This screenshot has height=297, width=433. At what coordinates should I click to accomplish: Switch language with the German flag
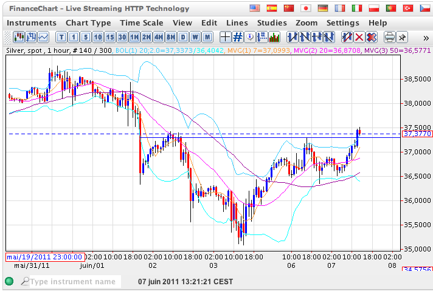[x=323, y=9]
